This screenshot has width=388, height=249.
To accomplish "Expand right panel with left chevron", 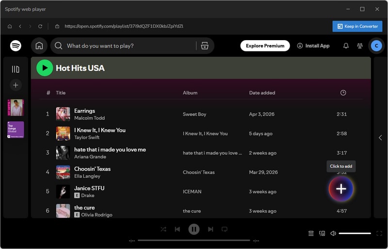I will click(x=380, y=138).
